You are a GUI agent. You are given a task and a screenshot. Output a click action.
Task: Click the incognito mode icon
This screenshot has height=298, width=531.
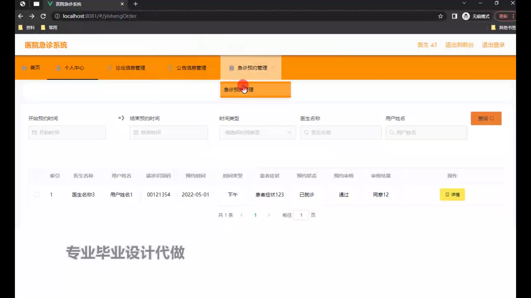coord(466,16)
